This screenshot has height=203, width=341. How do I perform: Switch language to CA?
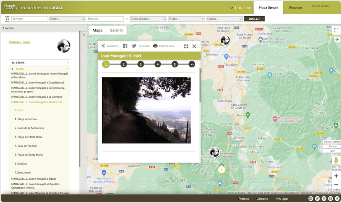232,8
